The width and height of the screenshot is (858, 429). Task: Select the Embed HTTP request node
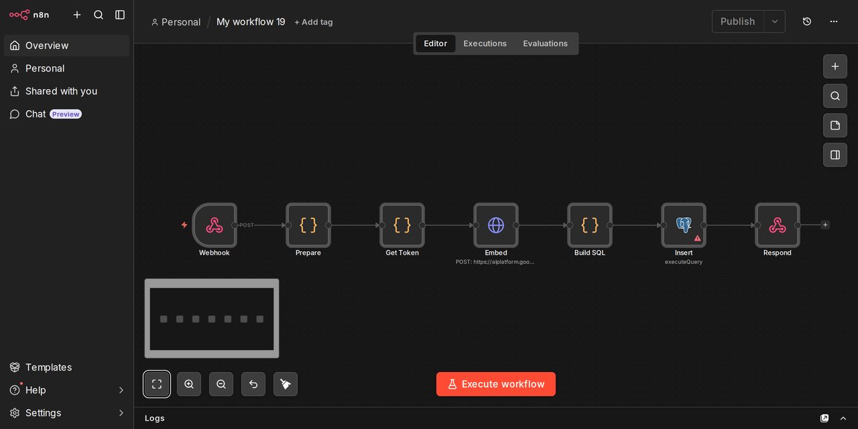click(496, 225)
